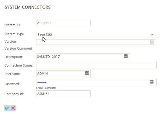The height and width of the screenshot is (114, 168).
Task: Click the SYSTEM CONNECTORS heading
Action: coord(27,7)
